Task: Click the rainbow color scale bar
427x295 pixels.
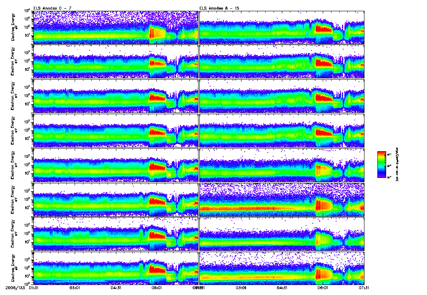Action: pos(382,165)
